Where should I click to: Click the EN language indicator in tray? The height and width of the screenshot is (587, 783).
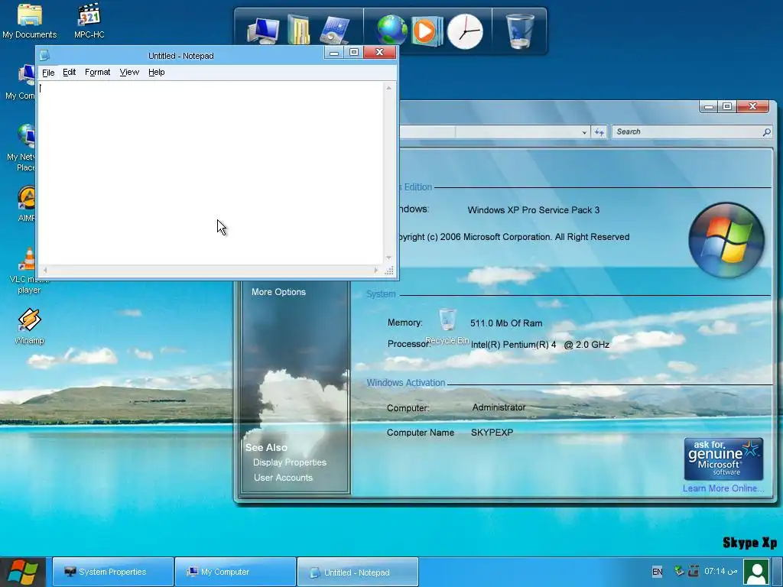point(657,572)
